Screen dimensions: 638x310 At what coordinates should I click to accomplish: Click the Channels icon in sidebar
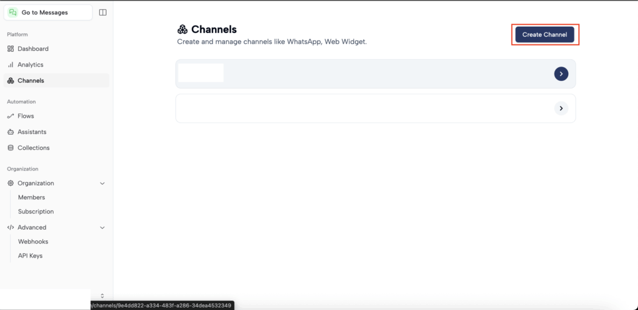click(11, 80)
